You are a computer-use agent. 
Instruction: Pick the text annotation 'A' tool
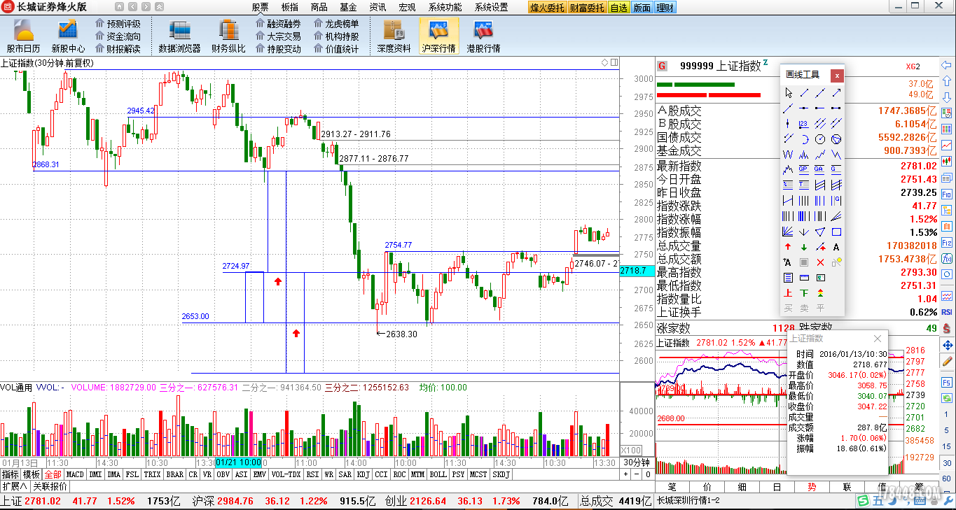[x=836, y=247]
